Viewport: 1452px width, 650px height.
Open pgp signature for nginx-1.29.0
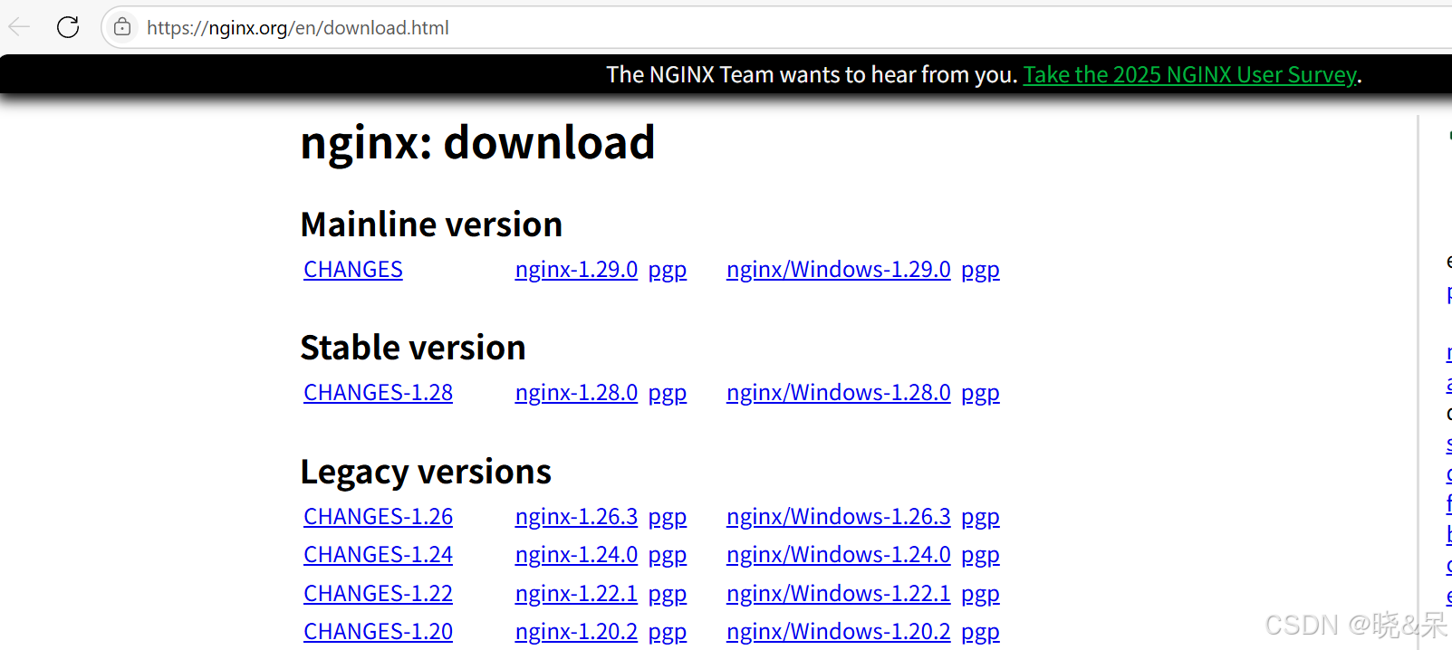[668, 271]
